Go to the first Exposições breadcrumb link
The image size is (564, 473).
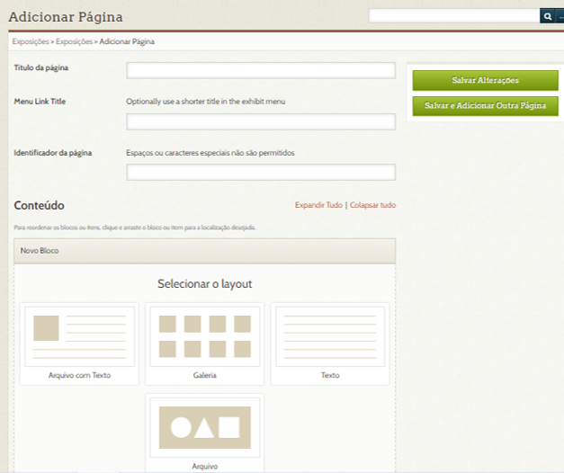click(x=31, y=42)
